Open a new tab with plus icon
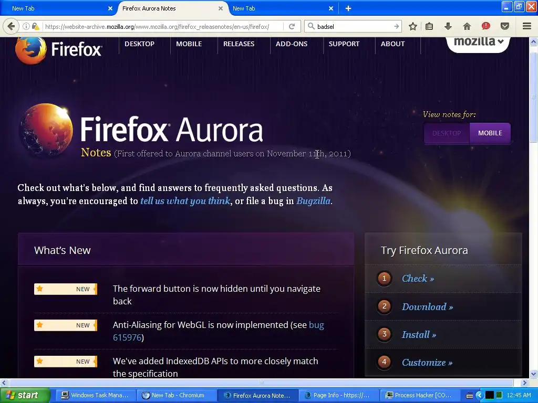 348,8
